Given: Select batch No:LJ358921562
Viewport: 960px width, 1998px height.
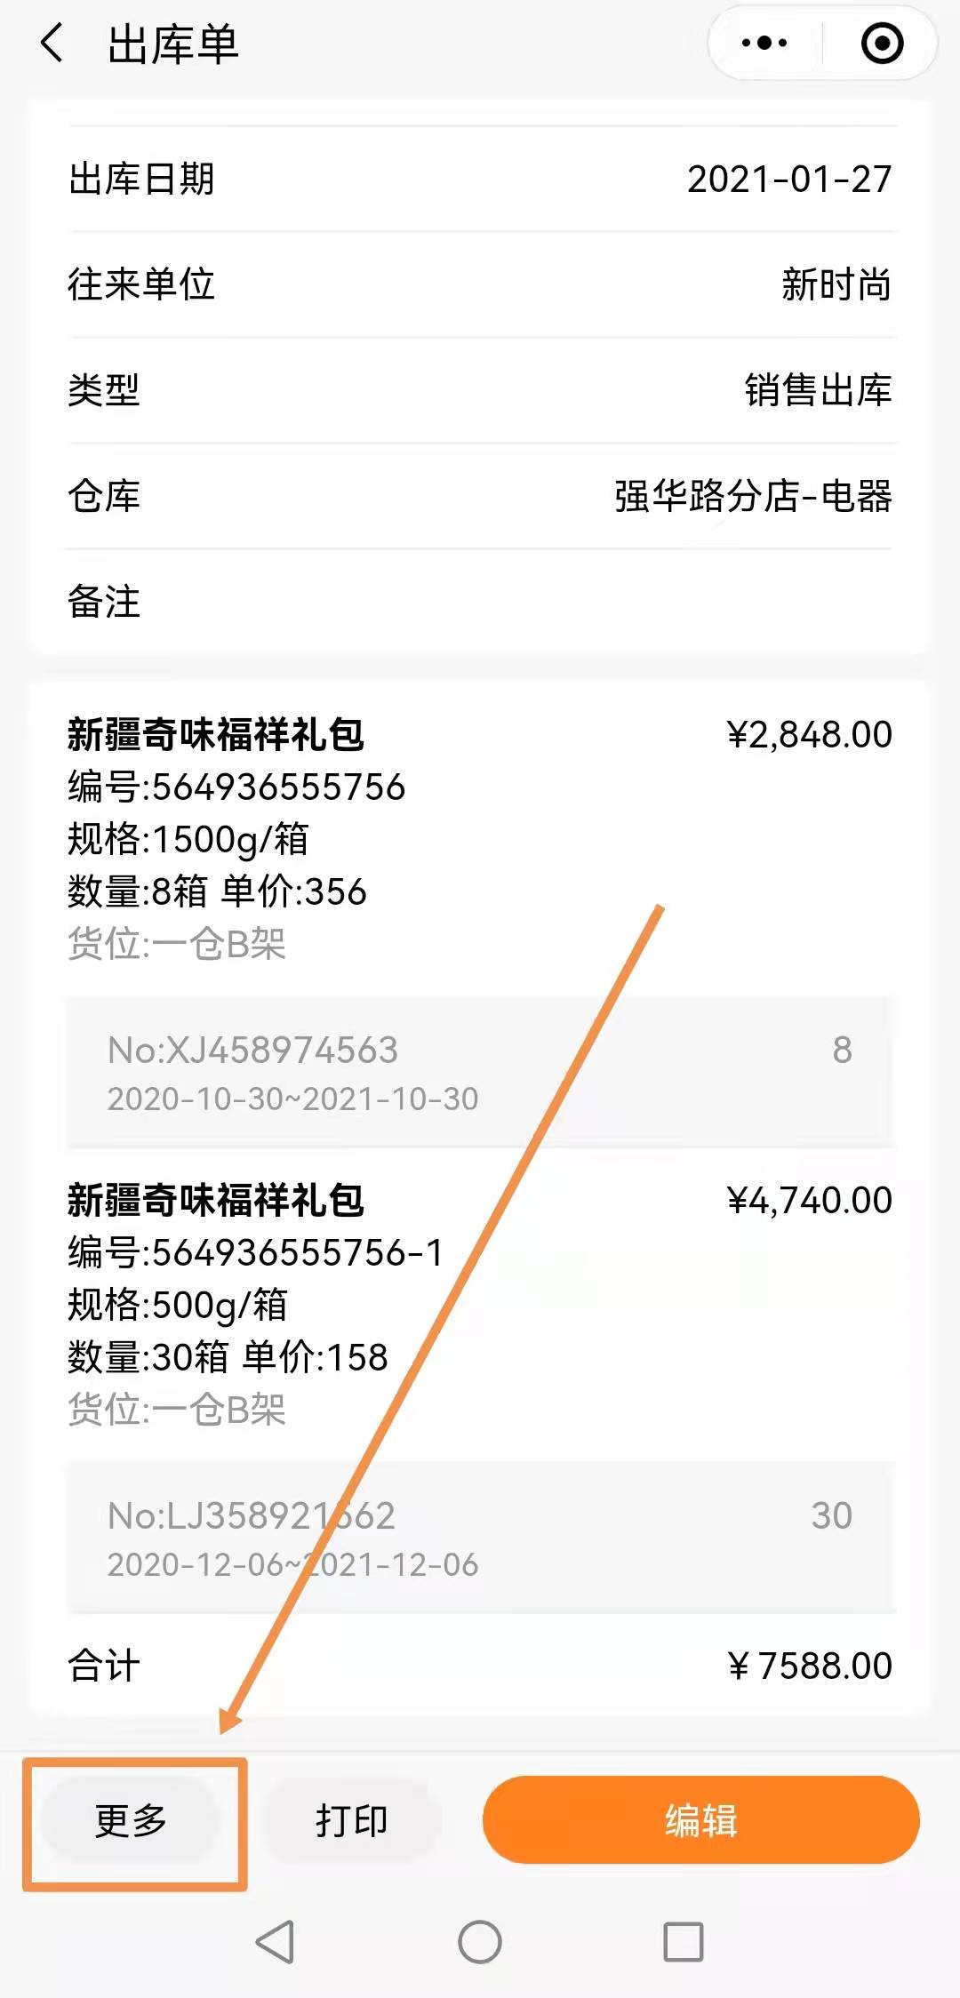Looking at the screenshot, I should (480, 1538).
